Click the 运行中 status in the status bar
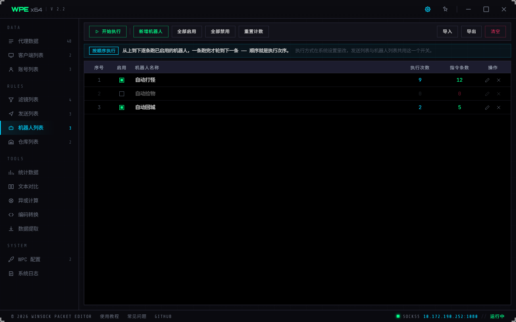516x322 pixels. point(497,316)
